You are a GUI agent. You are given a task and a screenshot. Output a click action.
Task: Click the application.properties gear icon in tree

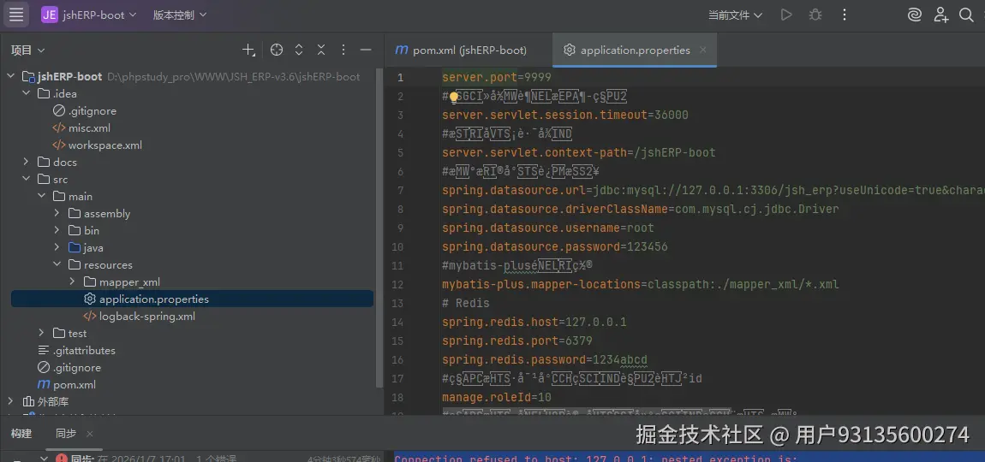(x=90, y=299)
